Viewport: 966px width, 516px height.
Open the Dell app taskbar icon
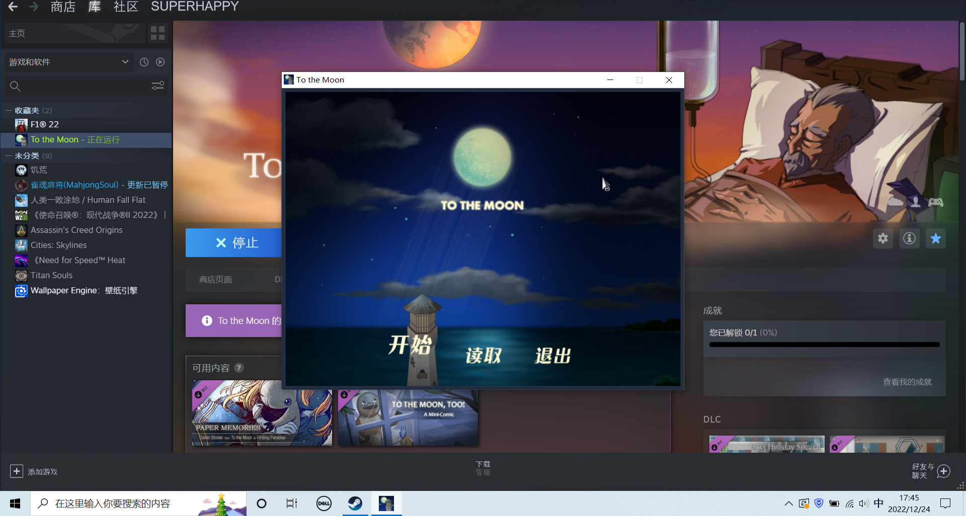click(324, 503)
